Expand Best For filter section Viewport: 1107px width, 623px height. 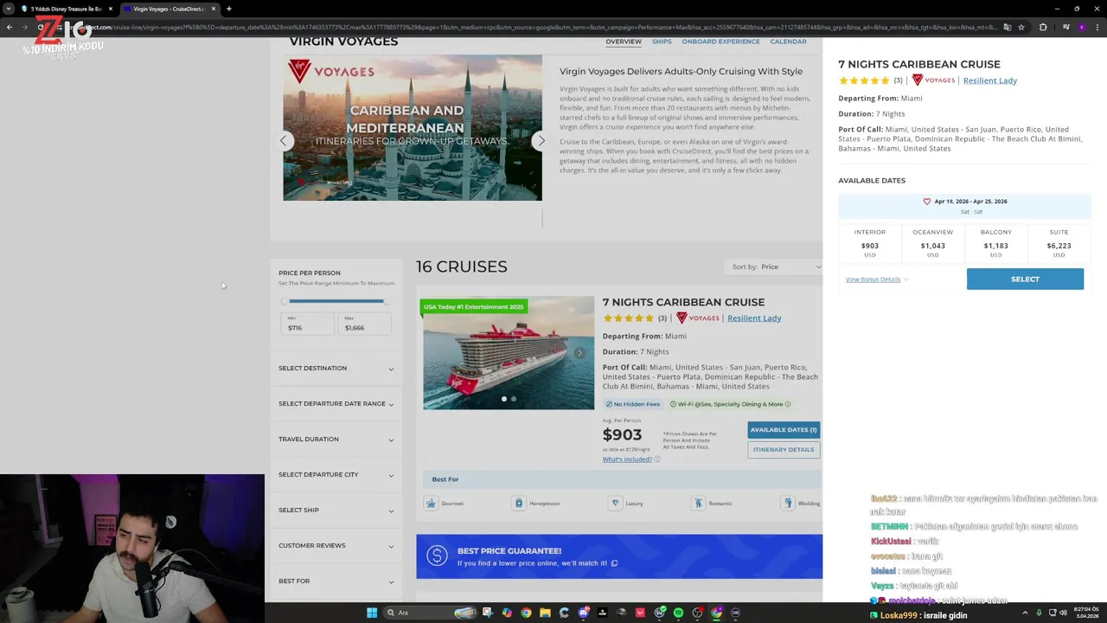336,581
